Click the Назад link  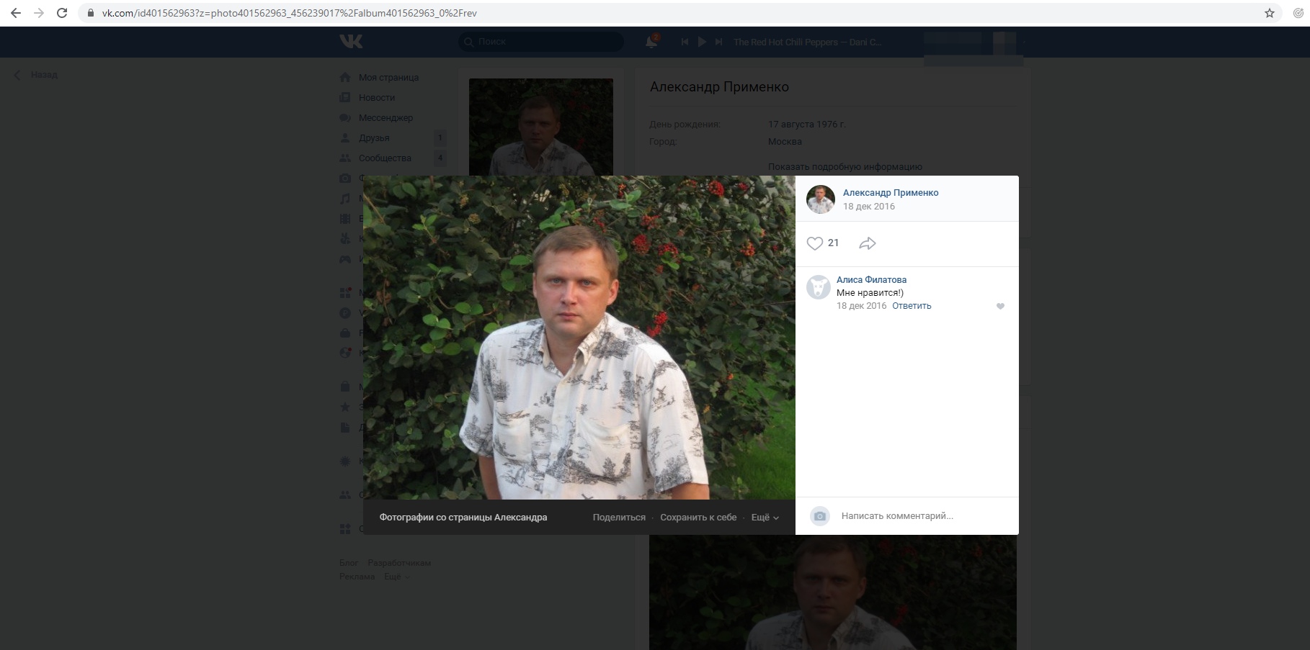tap(44, 75)
